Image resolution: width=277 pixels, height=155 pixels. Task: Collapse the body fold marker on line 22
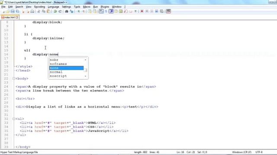coord(14,78)
